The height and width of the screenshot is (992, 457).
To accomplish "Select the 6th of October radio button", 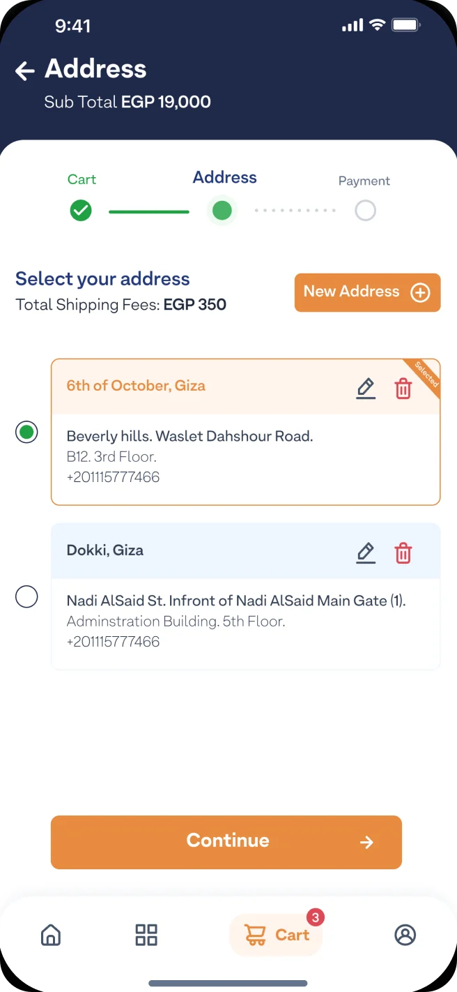I will click(x=26, y=432).
